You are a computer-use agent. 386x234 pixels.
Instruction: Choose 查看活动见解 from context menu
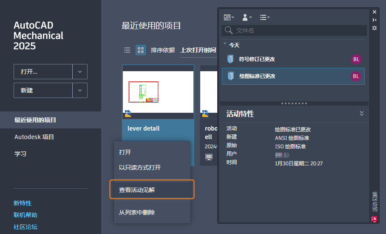pyautogui.click(x=152, y=190)
